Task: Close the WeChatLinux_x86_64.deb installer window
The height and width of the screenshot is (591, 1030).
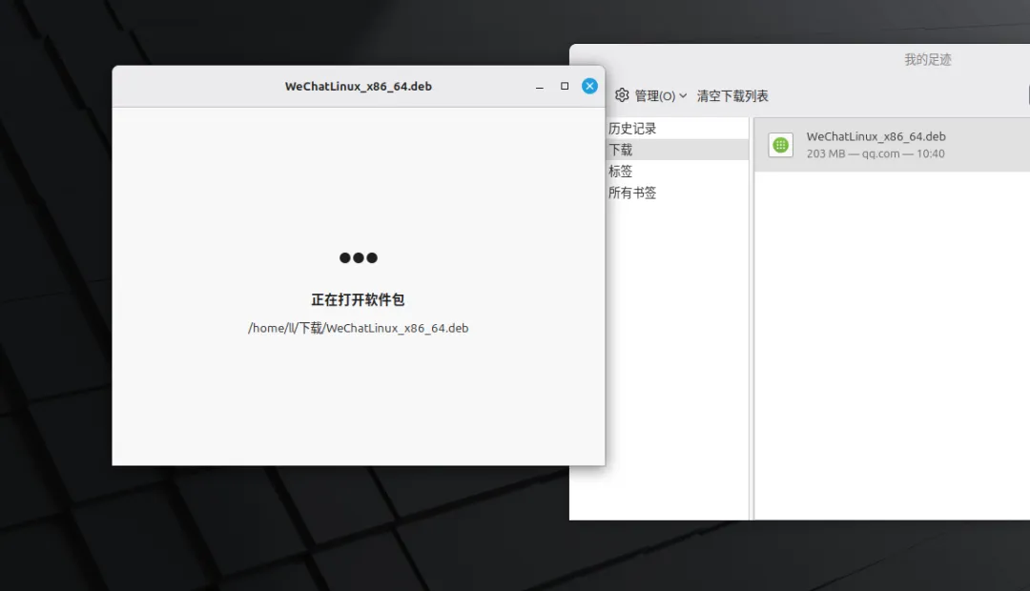Action: 590,86
